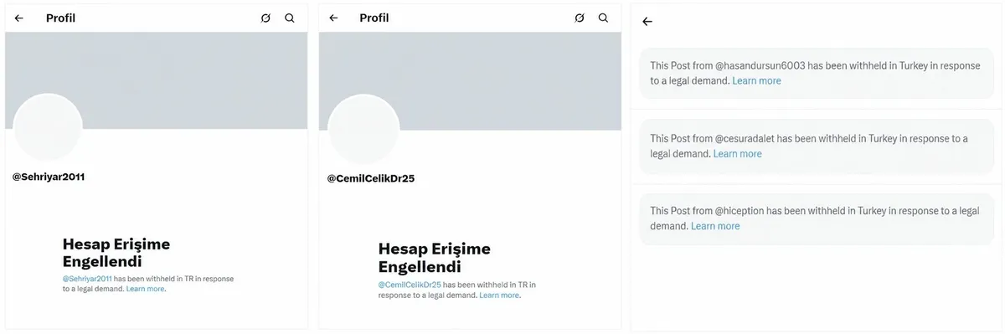Image resolution: width=1005 pixels, height=334 pixels.
Task: Open Learn more under the CemilCelikDr25 withheld notice
Action: pyautogui.click(x=499, y=295)
